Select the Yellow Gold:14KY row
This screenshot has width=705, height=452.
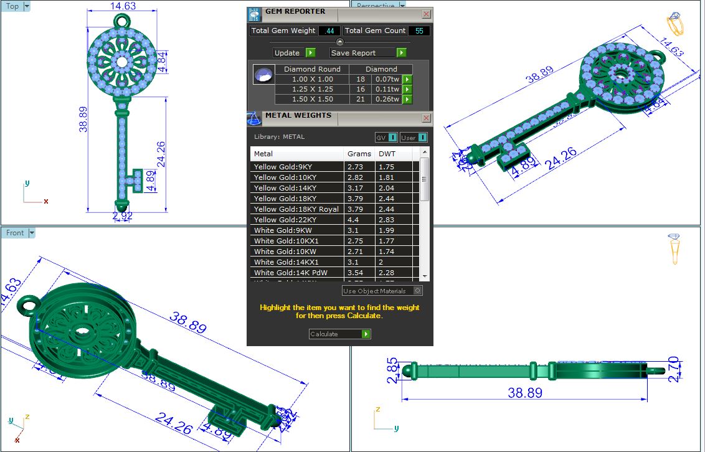(335, 188)
